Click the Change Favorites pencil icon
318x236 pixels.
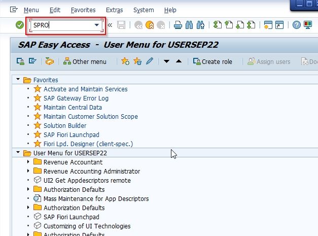(x=150, y=61)
